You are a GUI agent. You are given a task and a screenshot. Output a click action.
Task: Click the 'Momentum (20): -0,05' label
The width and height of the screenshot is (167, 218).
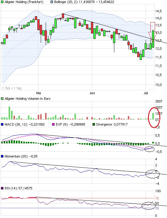[21, 156]
